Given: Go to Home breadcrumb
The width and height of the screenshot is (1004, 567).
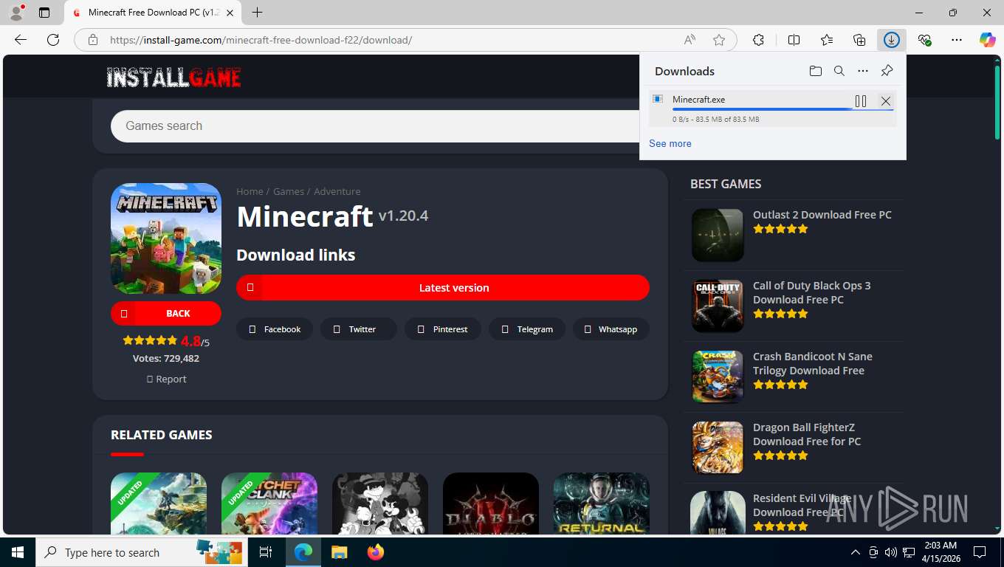Looking at the screenshot, I should pos(250,191).
